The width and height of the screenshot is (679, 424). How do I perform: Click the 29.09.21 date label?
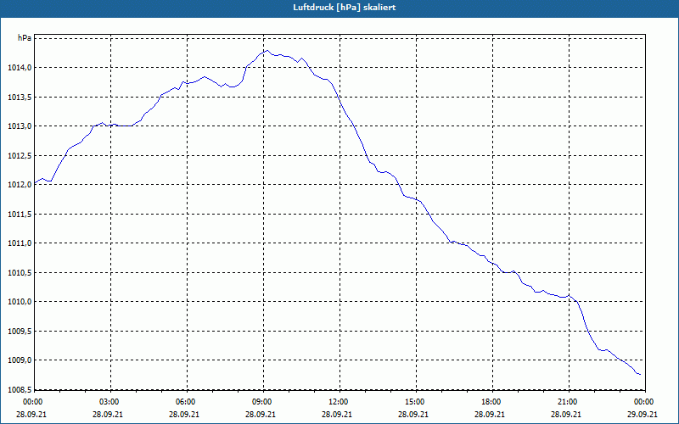point(643,414)
